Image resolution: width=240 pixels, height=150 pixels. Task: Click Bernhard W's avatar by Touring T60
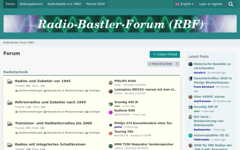point(110,134)
